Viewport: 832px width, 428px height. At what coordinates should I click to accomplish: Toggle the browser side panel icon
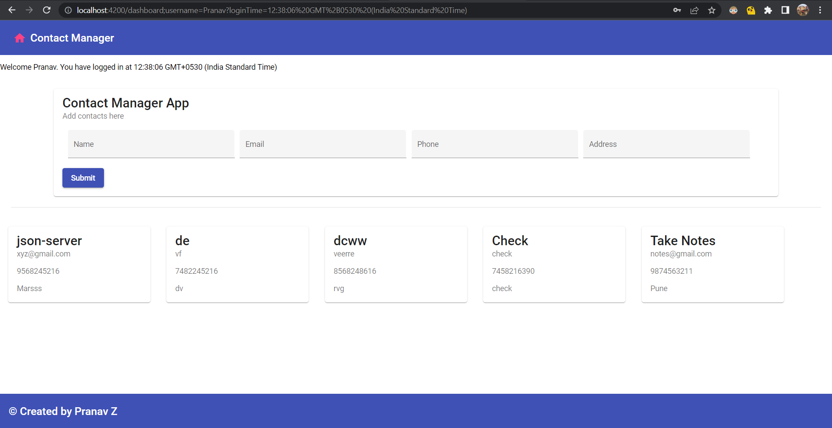tap(785, 10)
